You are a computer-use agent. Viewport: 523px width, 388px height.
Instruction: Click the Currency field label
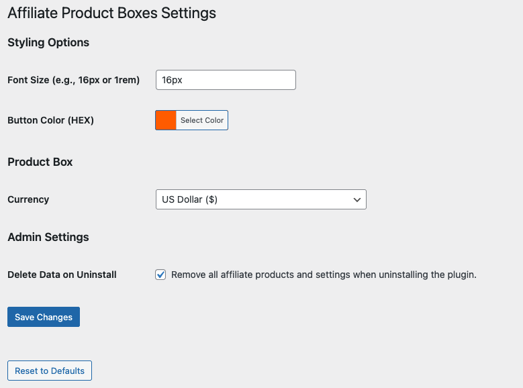click(x=28, y=199)
